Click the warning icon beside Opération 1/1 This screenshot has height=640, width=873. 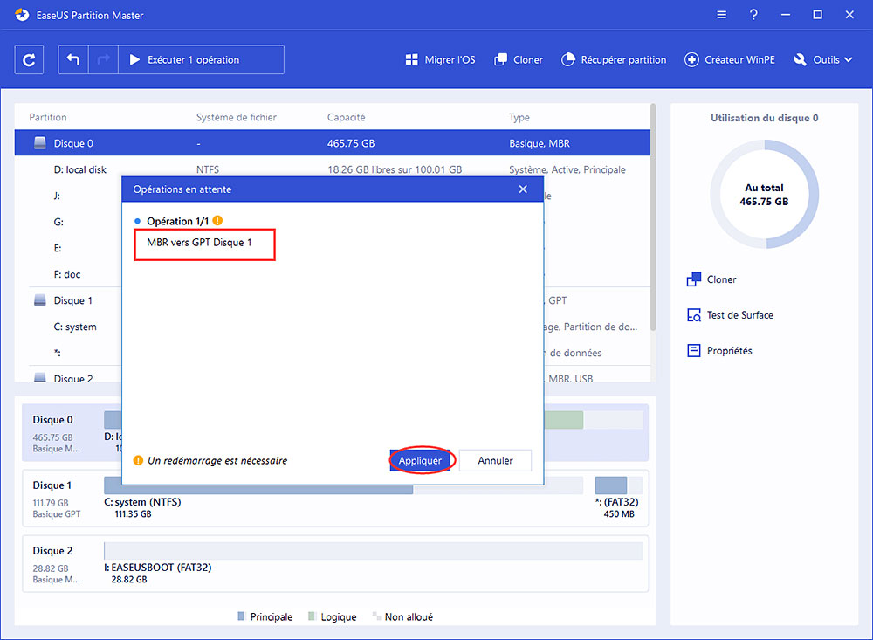point(217,221)
